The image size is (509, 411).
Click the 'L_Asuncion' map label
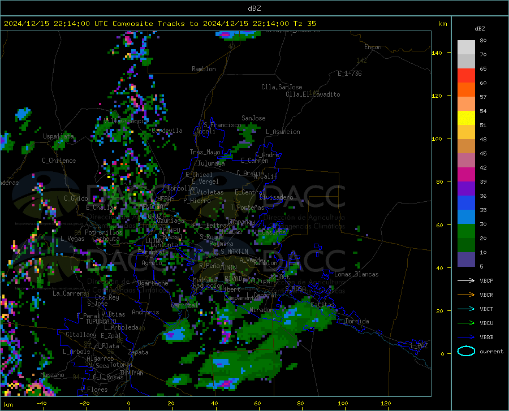[x=283, y=132]
